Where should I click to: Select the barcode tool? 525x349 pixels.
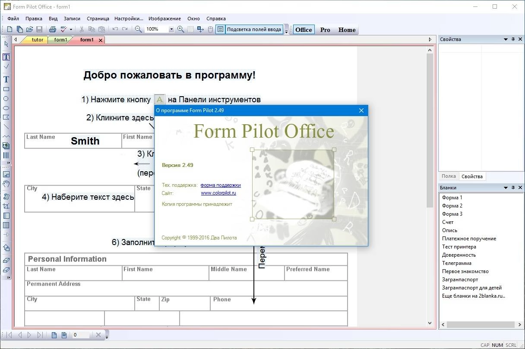[x=6, y=155]
